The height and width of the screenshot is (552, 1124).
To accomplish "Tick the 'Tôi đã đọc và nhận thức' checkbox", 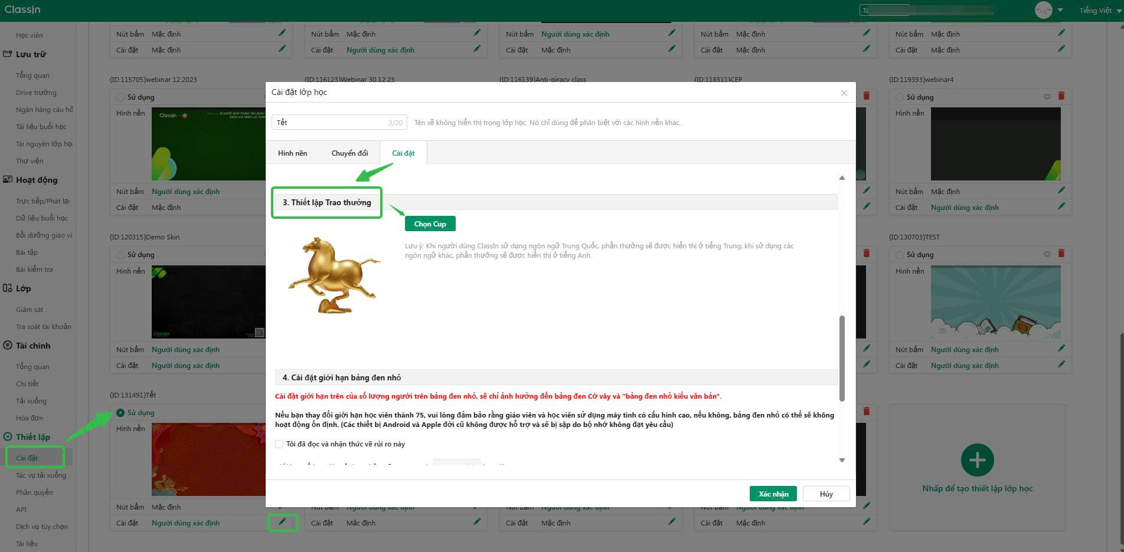I will 279,444.
